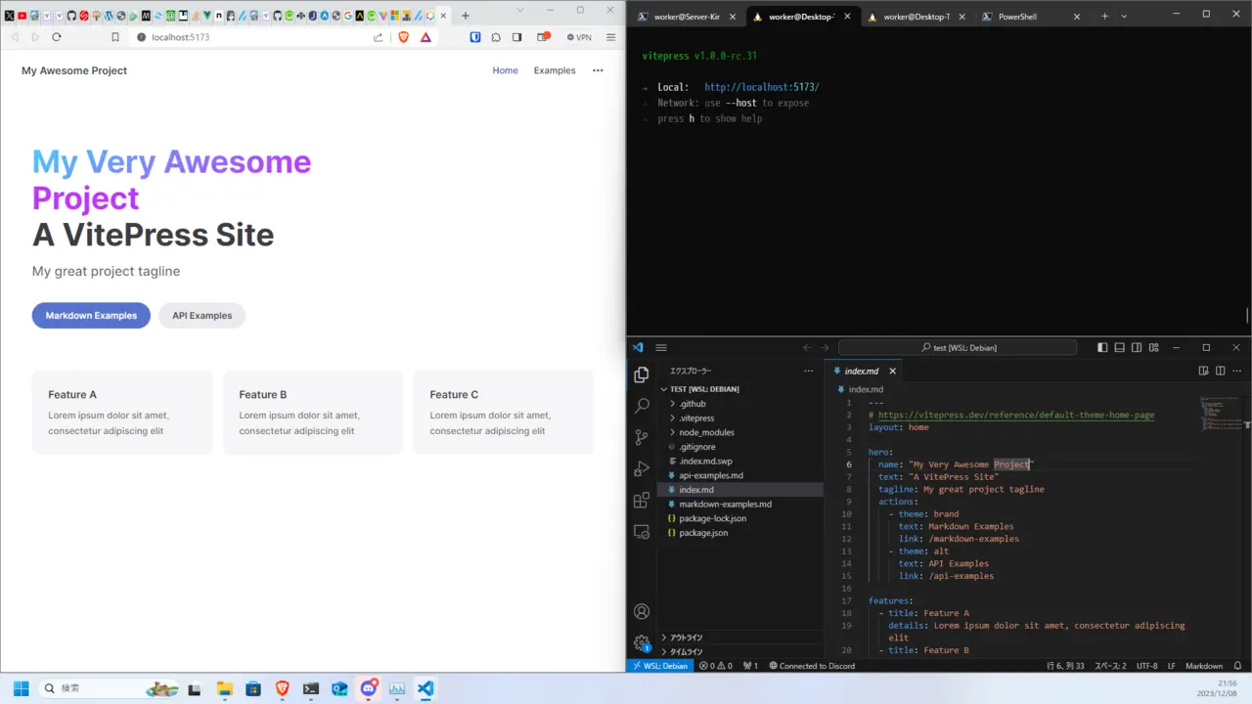This screenshot has height=704, width=1252.
Task: Click Markdown language mode in status bar
Action: [x=1204, y=666]
